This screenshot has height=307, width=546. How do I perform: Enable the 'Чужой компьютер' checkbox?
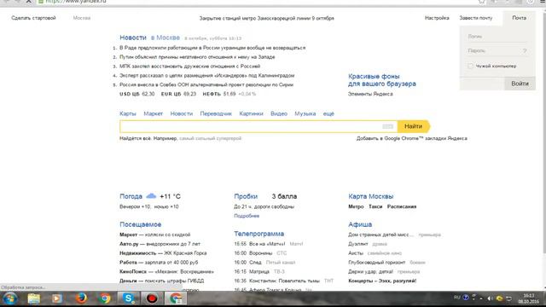(x=470, y=66)
